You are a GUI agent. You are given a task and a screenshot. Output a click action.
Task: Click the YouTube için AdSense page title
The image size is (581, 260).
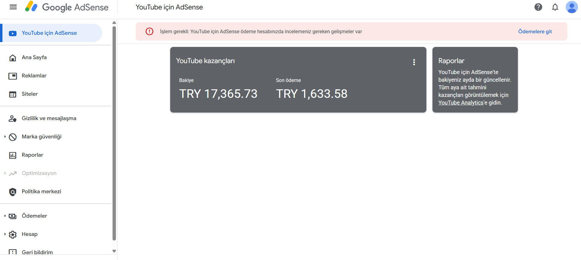point(169,7)
